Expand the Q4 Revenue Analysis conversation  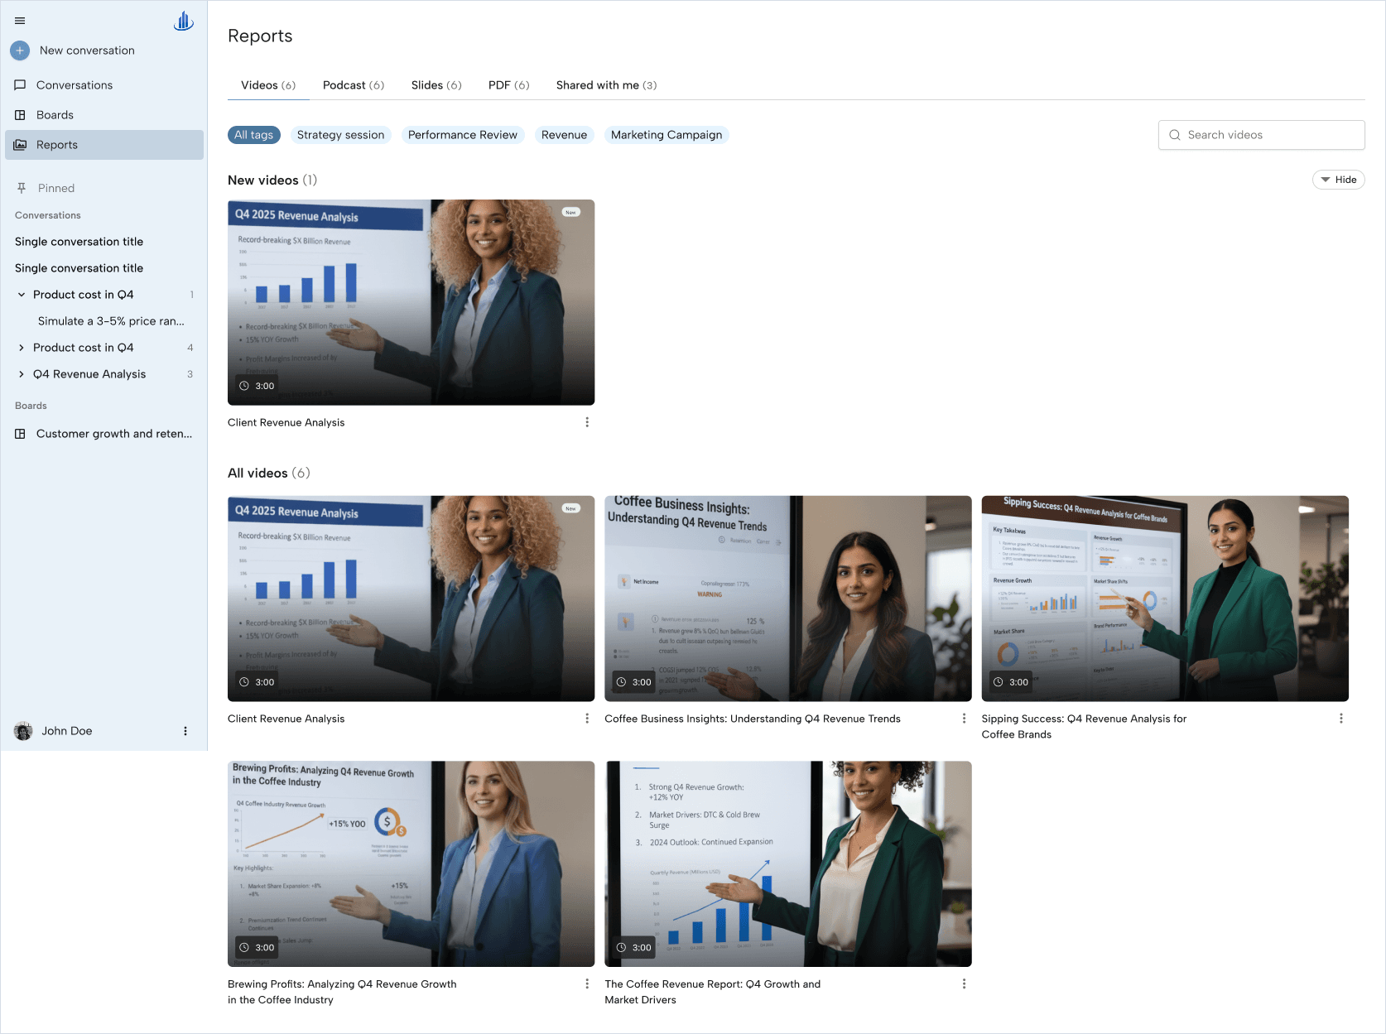(x=22, y=374)
